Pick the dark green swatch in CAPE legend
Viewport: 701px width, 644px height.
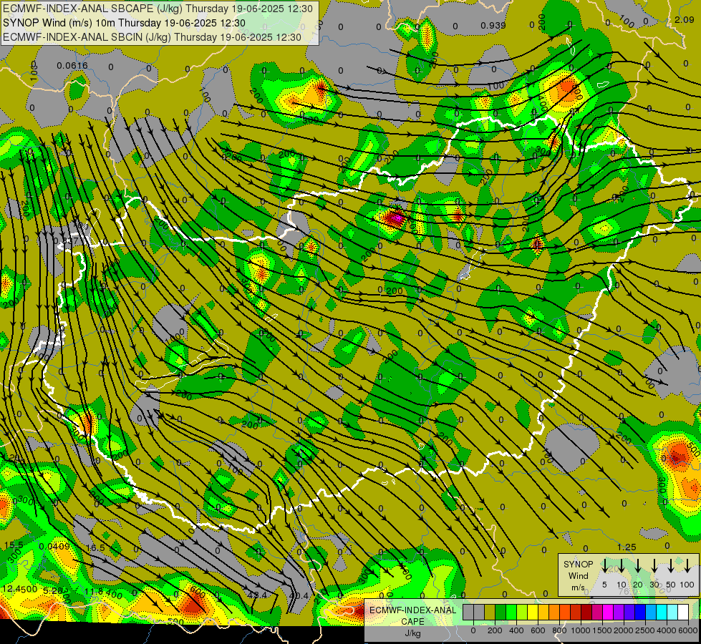tap(501, 613)
